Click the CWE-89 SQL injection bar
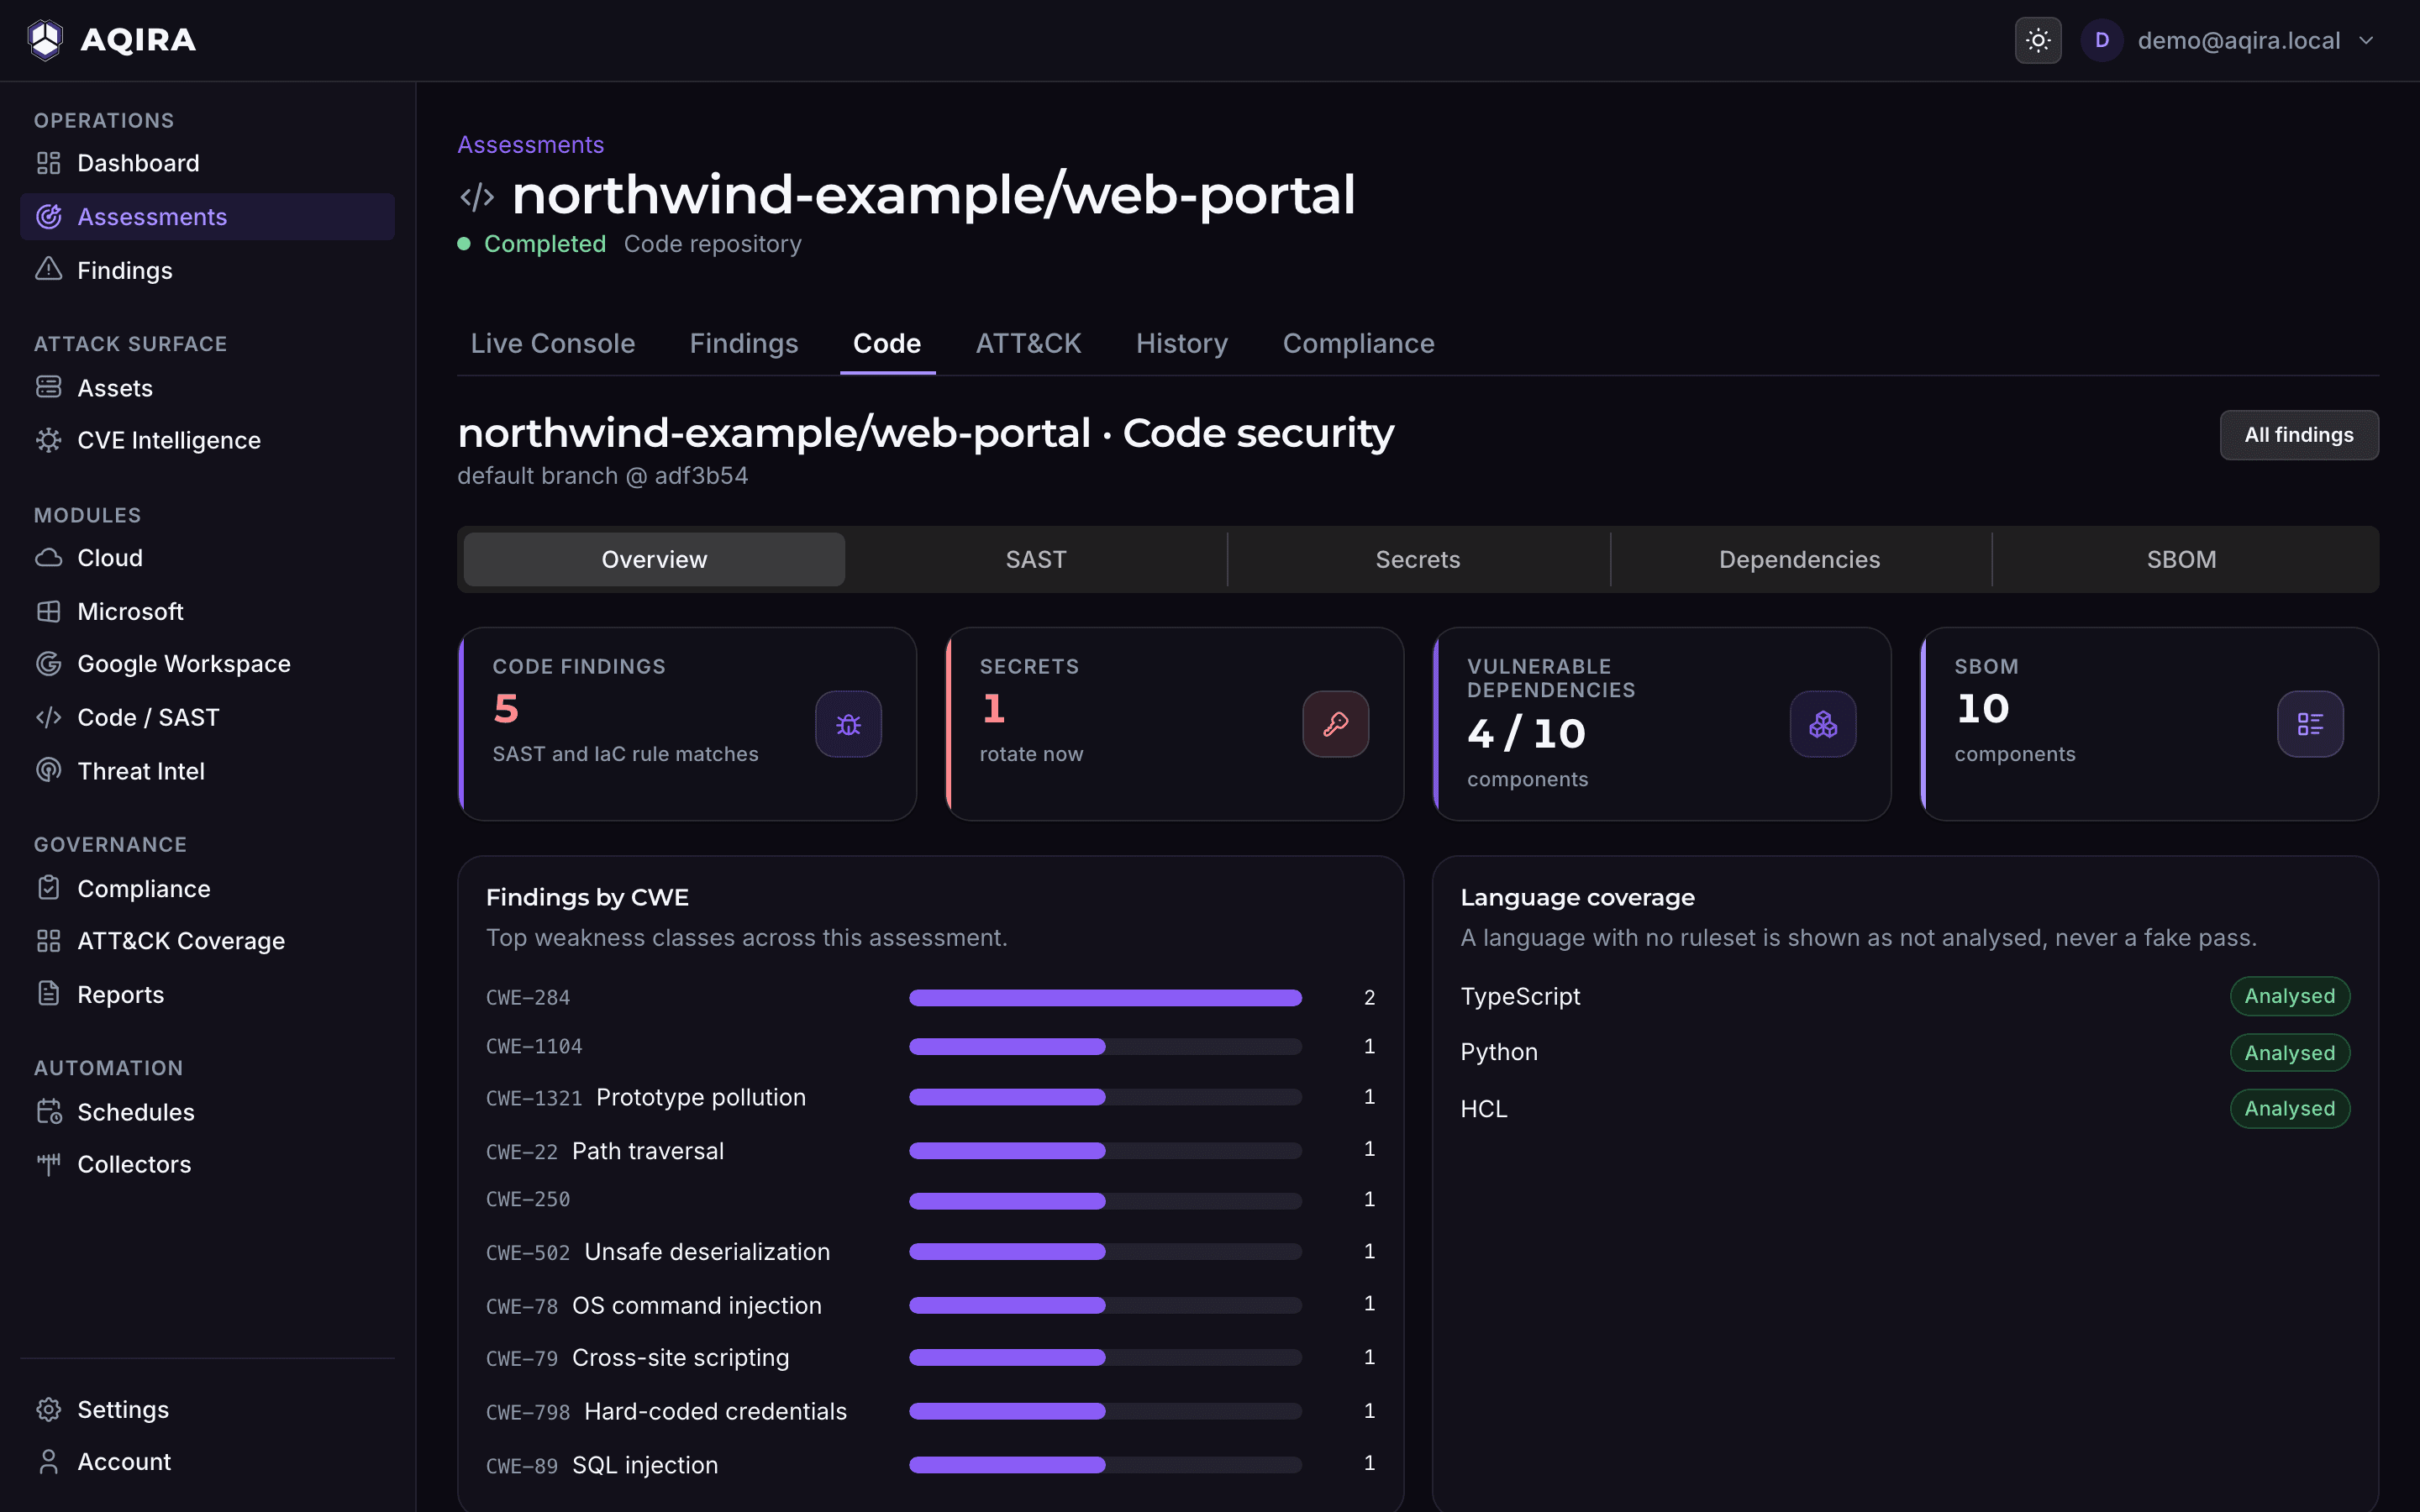This screenshot has width=2420, height=1512. click(x=1105, y=1465)
